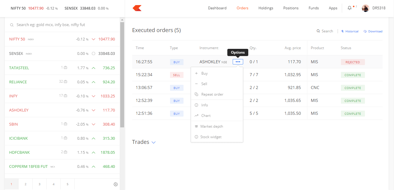Image resolution: width=394 pixels, height=190 pixels.
Task: Click the TATASTEEL holdings briefcase icon
Action: [65, 68]
